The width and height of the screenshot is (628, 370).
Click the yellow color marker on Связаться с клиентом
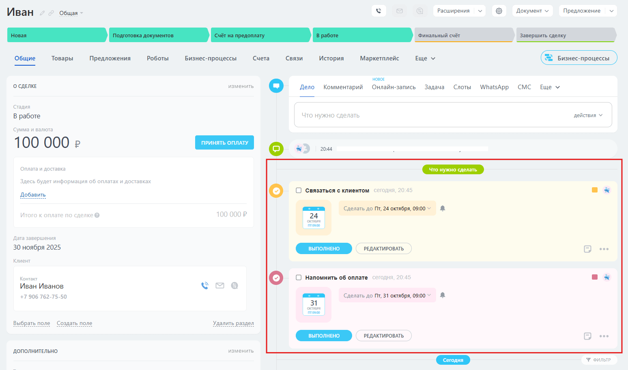pyautogui.click(x=594, y=190)
